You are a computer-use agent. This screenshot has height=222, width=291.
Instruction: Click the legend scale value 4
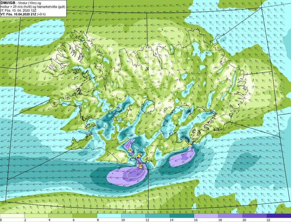point(49,220)
